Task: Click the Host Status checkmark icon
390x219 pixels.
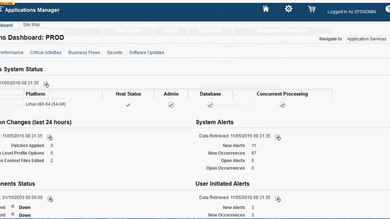Action: click(x=128, y=105)
